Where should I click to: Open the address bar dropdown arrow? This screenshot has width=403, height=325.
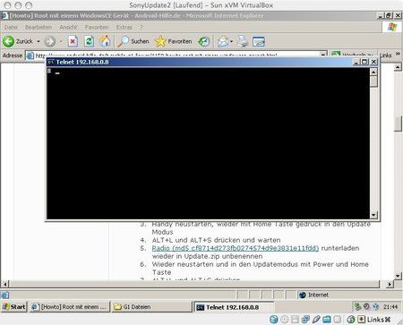(323, 56)
